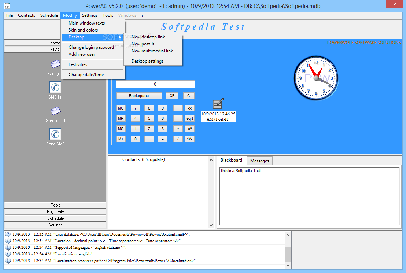
Task: Click the calculator x² button
Action: [x=189, y=129]
